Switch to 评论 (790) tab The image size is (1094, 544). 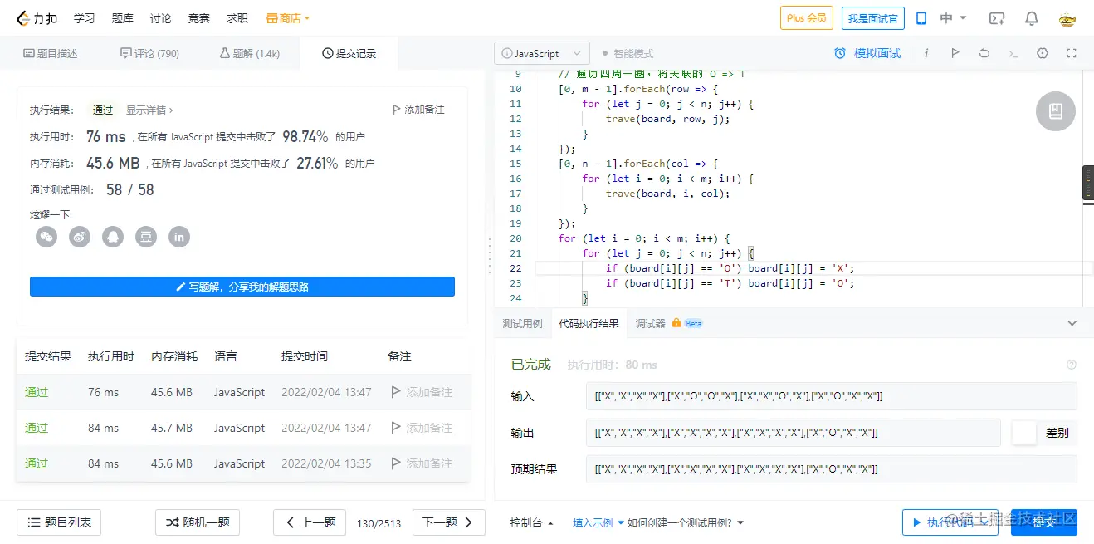[149, 53]
